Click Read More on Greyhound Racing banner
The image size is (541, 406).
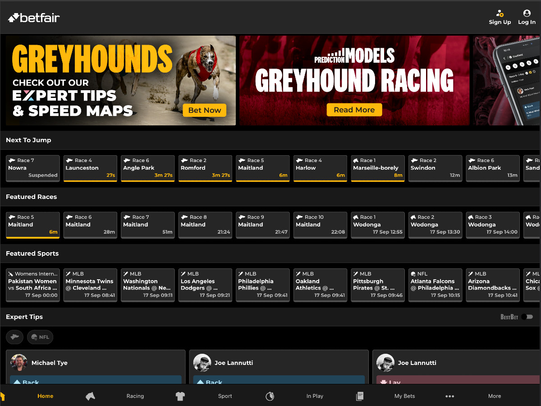pyautogui.click(x=354, y=110)
